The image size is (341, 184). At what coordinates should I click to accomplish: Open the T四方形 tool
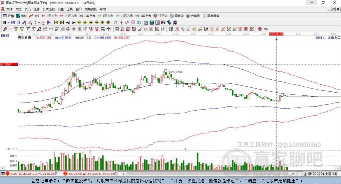[106, 16]
